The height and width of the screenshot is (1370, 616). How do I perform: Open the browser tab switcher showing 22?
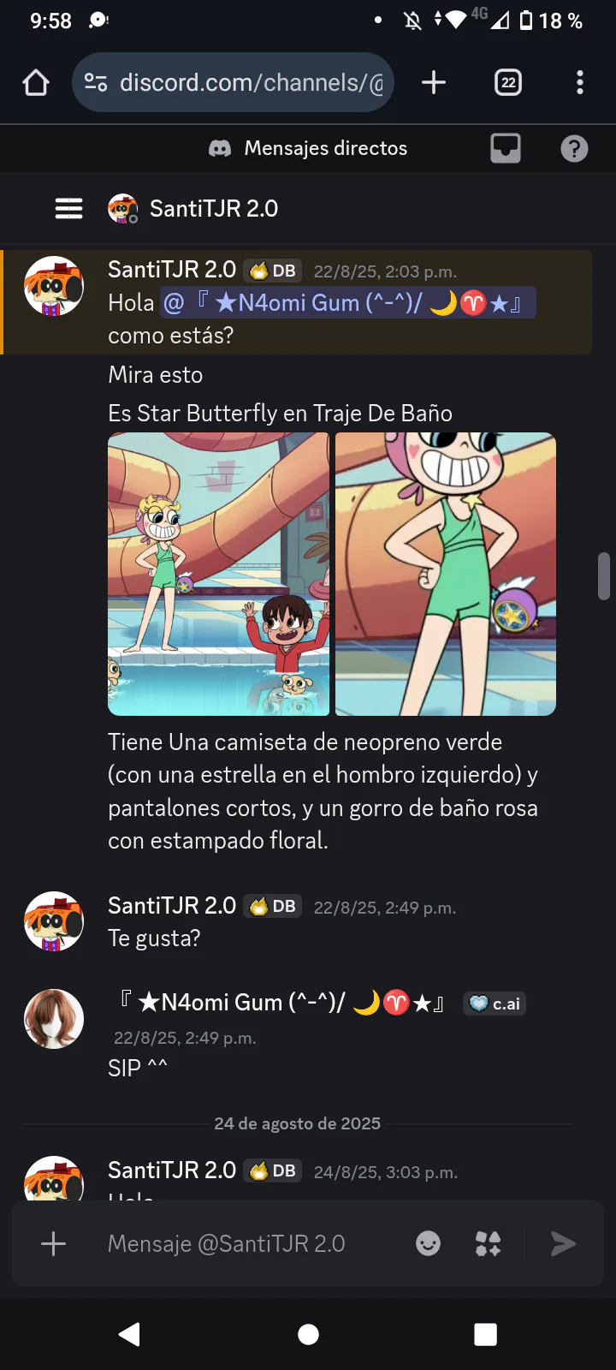[508, 82]
